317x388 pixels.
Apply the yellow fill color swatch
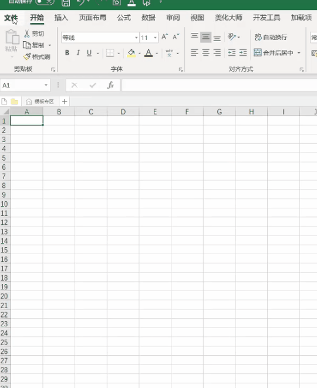pyautogui.click(x=131, y=53)
